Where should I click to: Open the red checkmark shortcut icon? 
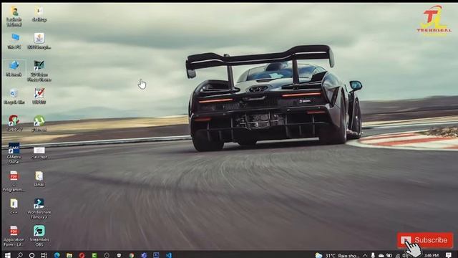[x=39, y=96]
